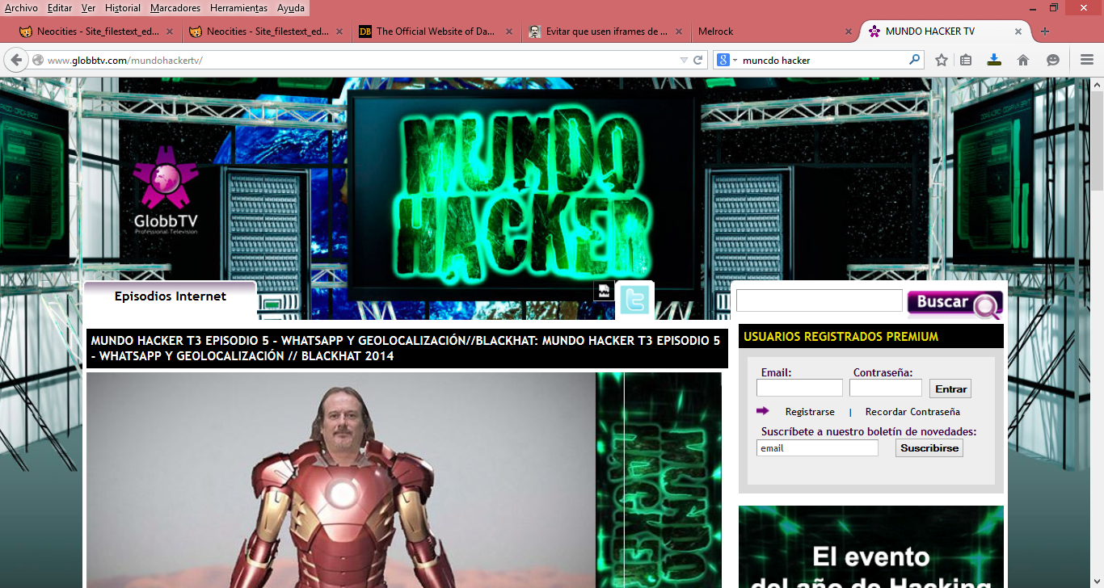Open the URL history dropdown arrow
The height and width of the screenshot is (588, 1104).
684,60
